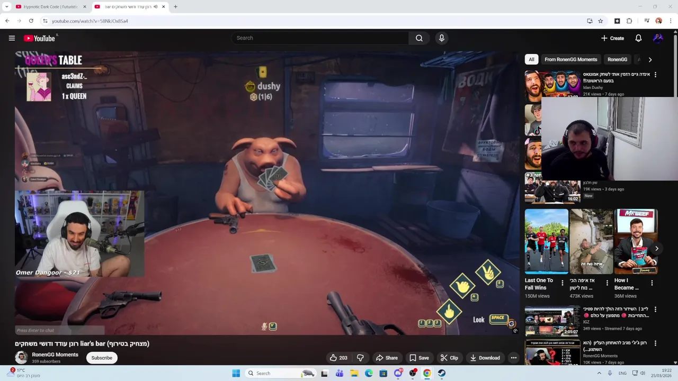Screen dimensions: 678x381
Task: Open YouTube notifications bell
Action: [x=638, y=38]
